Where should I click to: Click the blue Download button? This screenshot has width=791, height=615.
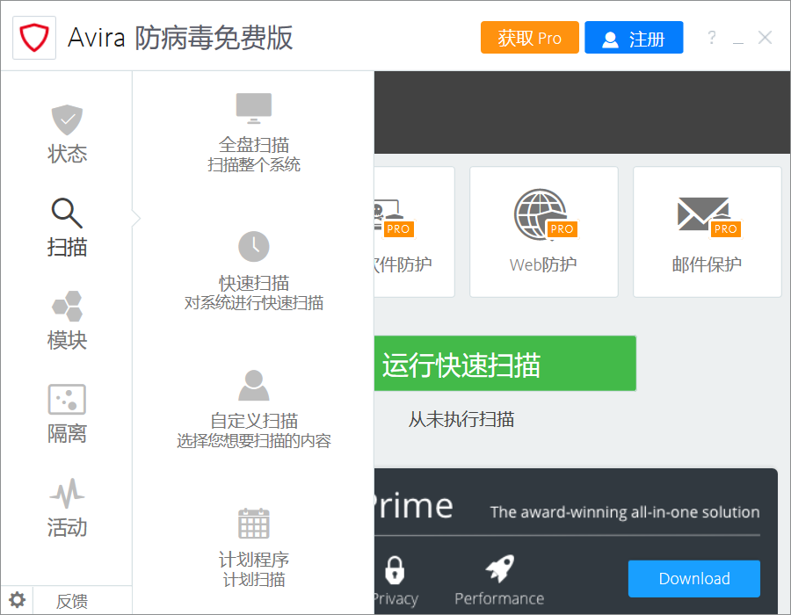693,578
